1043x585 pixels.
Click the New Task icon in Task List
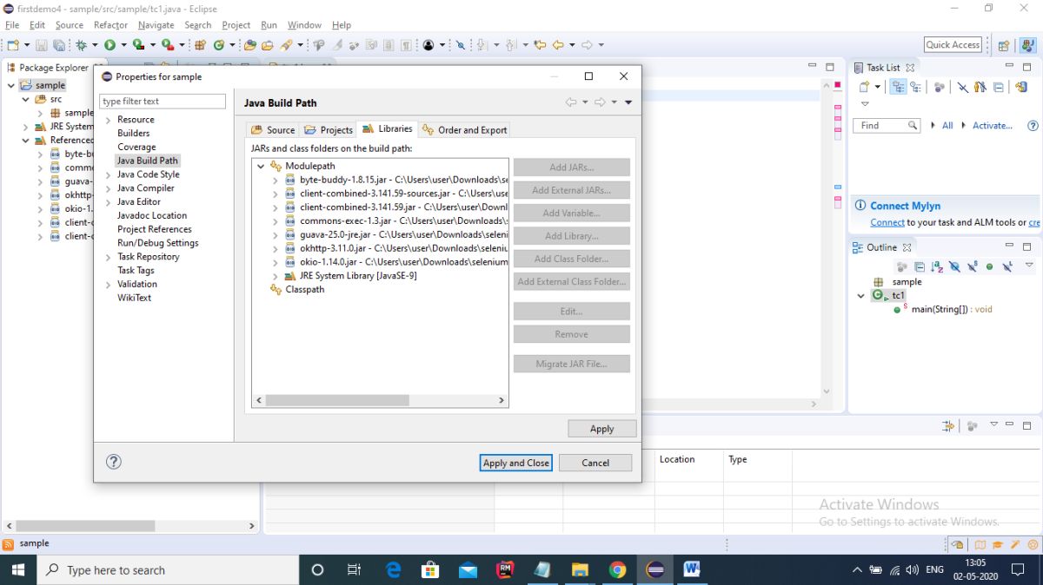(865, 87)
